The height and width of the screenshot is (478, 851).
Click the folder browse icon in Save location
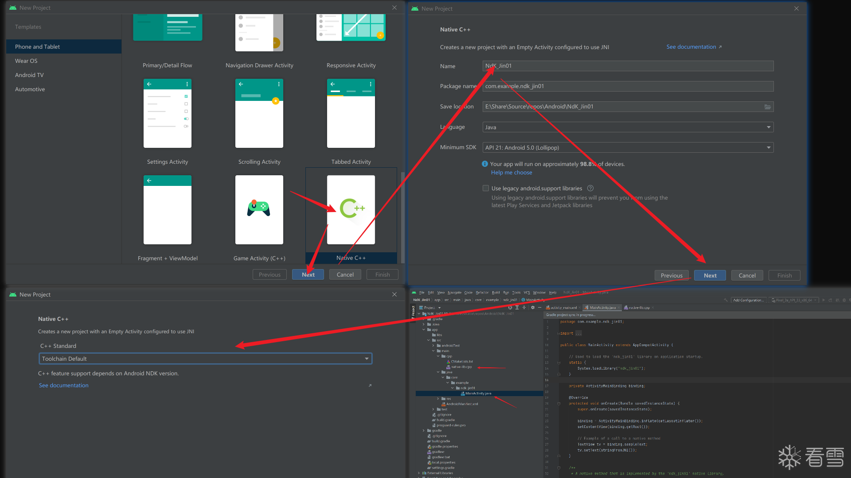point(768,107)
